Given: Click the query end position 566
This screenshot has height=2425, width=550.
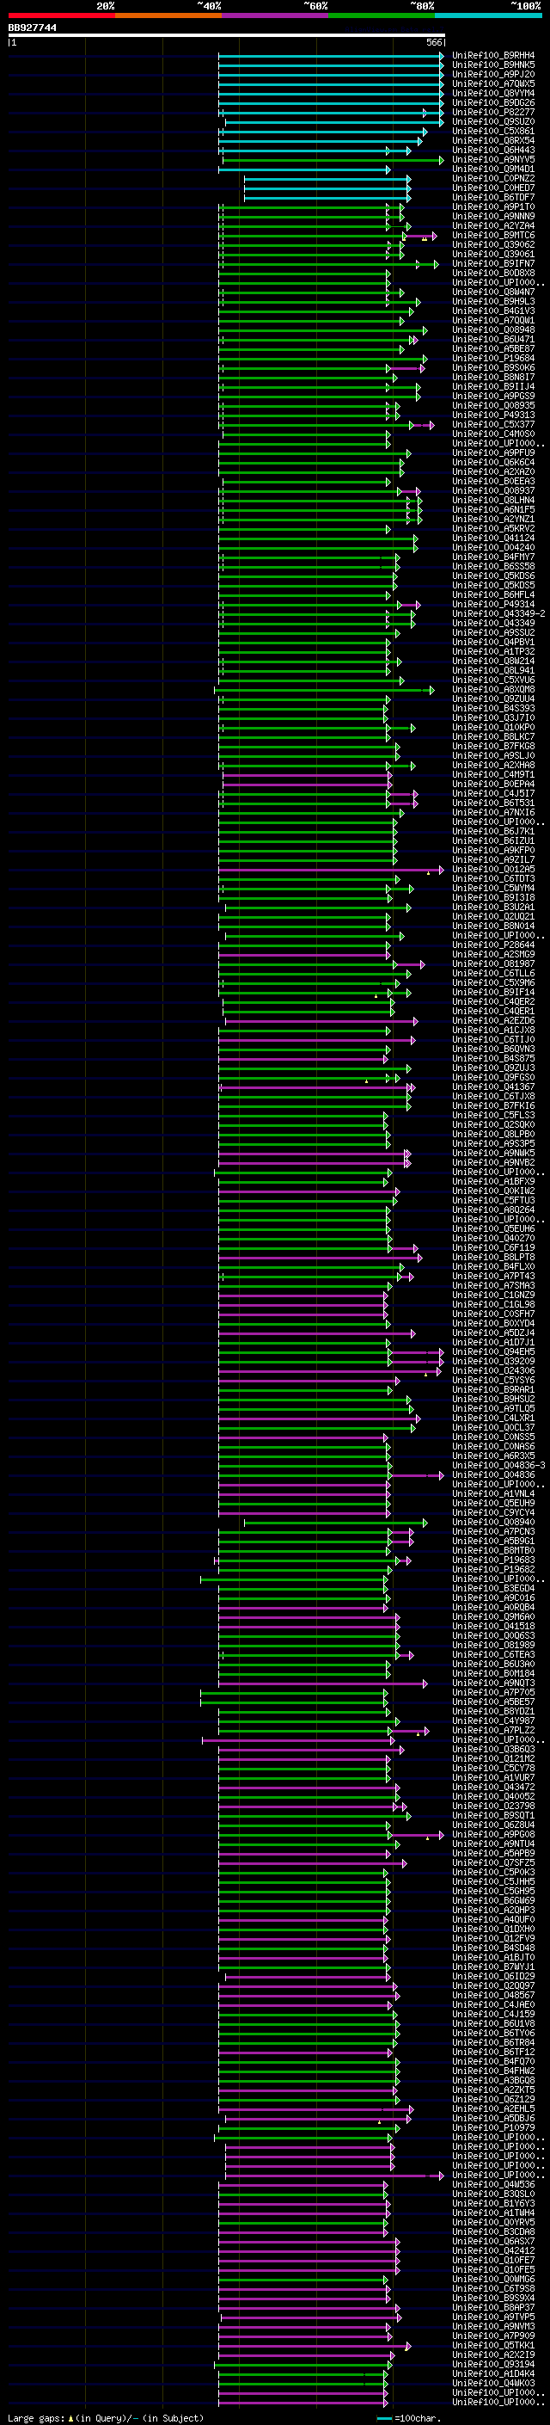Looking at the screenshot, I should pyautogui.click(x=434, y=42).
